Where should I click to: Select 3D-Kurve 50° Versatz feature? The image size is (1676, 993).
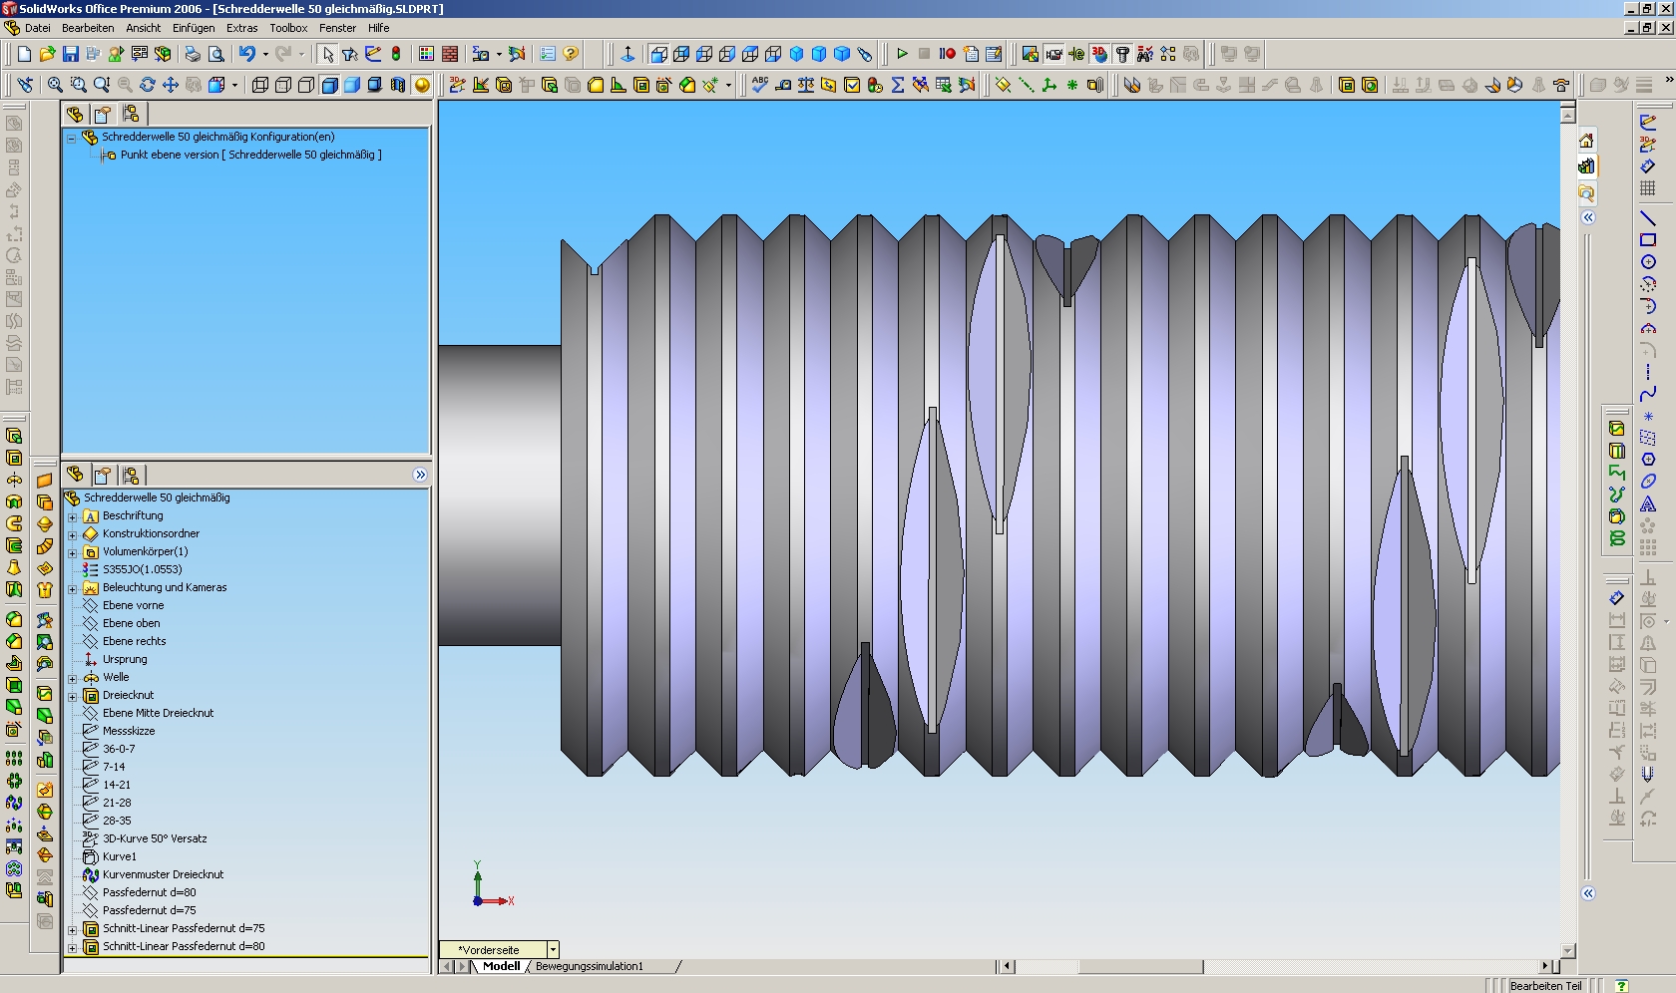tap(155, 838)
